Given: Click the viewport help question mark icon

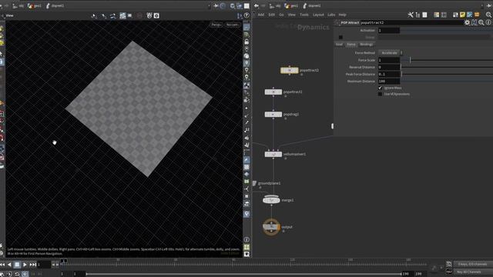Looking at the screenshot, I should [x=246, y=15].
